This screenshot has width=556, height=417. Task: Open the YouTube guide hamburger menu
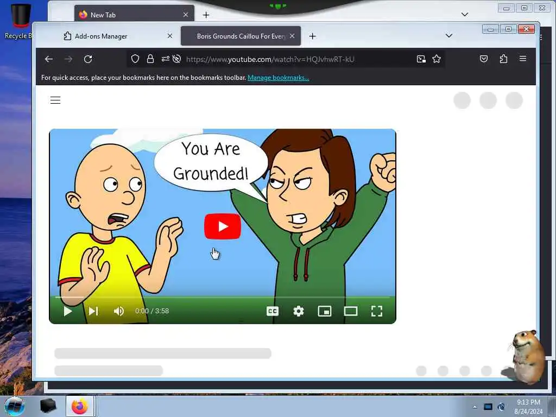coord(55,100)
